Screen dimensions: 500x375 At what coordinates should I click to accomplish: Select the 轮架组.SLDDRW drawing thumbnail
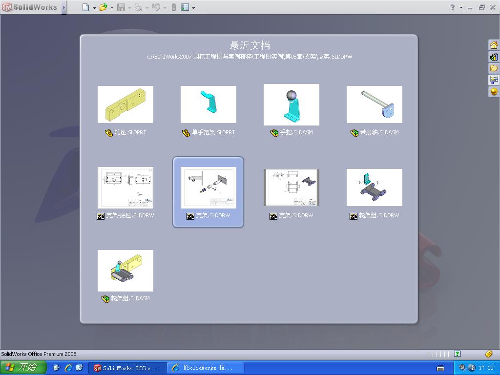coord(375,187)
